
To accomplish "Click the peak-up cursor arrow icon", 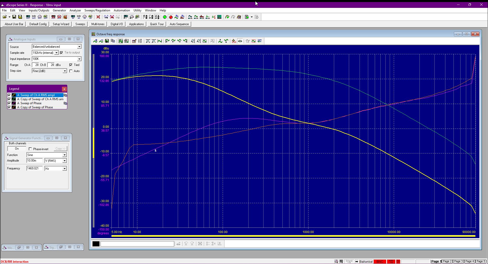I will [220, 41].
